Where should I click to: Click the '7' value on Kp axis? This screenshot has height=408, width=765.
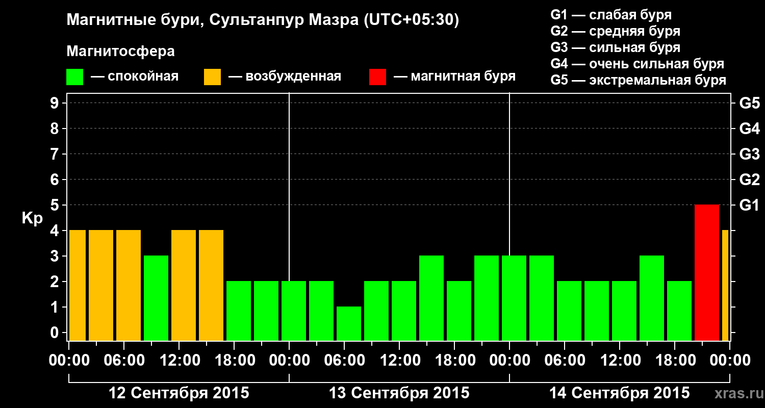click(x=56, y=154)
